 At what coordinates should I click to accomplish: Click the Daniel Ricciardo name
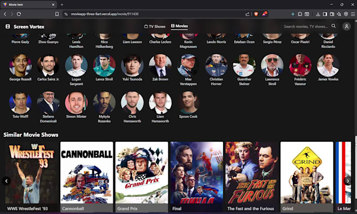click(x=328, y=44)
